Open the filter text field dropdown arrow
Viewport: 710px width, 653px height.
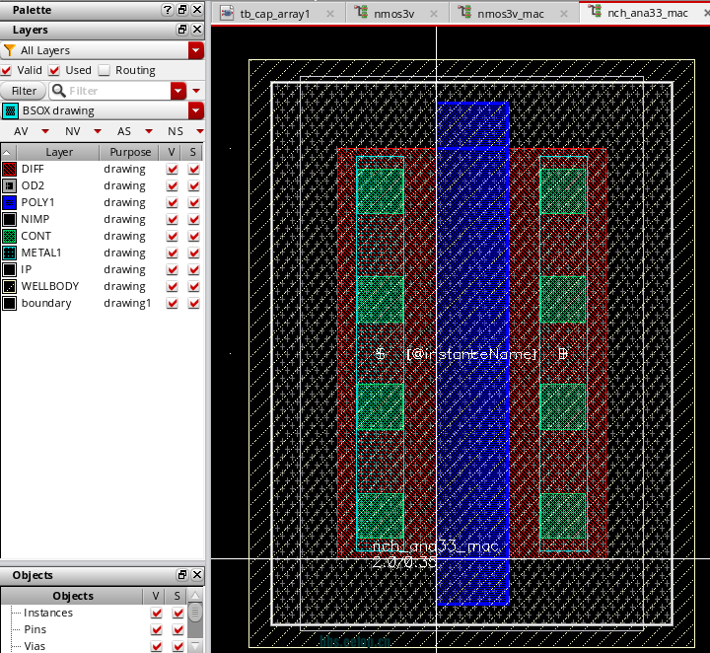click(178, 91)
